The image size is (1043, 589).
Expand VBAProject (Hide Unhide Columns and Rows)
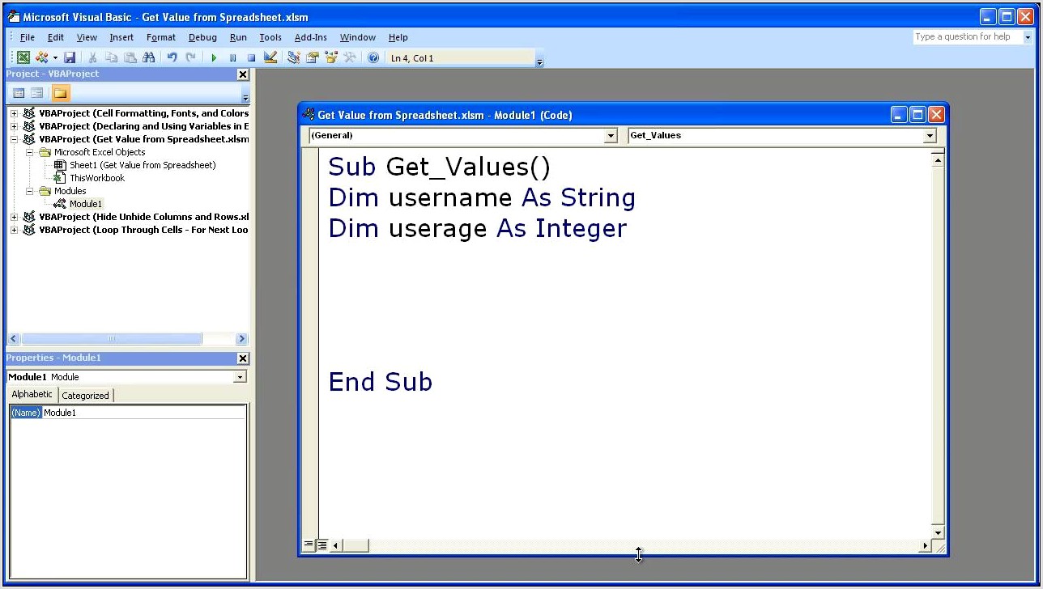tap(14, 217)
